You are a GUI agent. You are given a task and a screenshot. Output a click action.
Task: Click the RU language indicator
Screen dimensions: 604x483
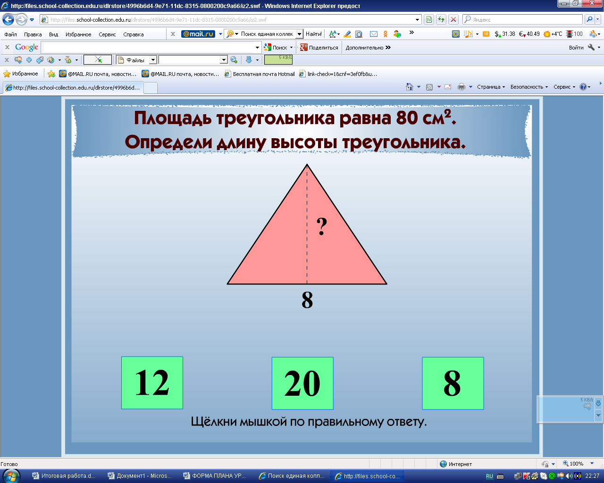point(489,476)
